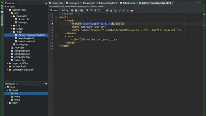The height and width of the screenshot is (116, 206).
Task: Click the Find Selection icon
Action: [x=87, y=10]
